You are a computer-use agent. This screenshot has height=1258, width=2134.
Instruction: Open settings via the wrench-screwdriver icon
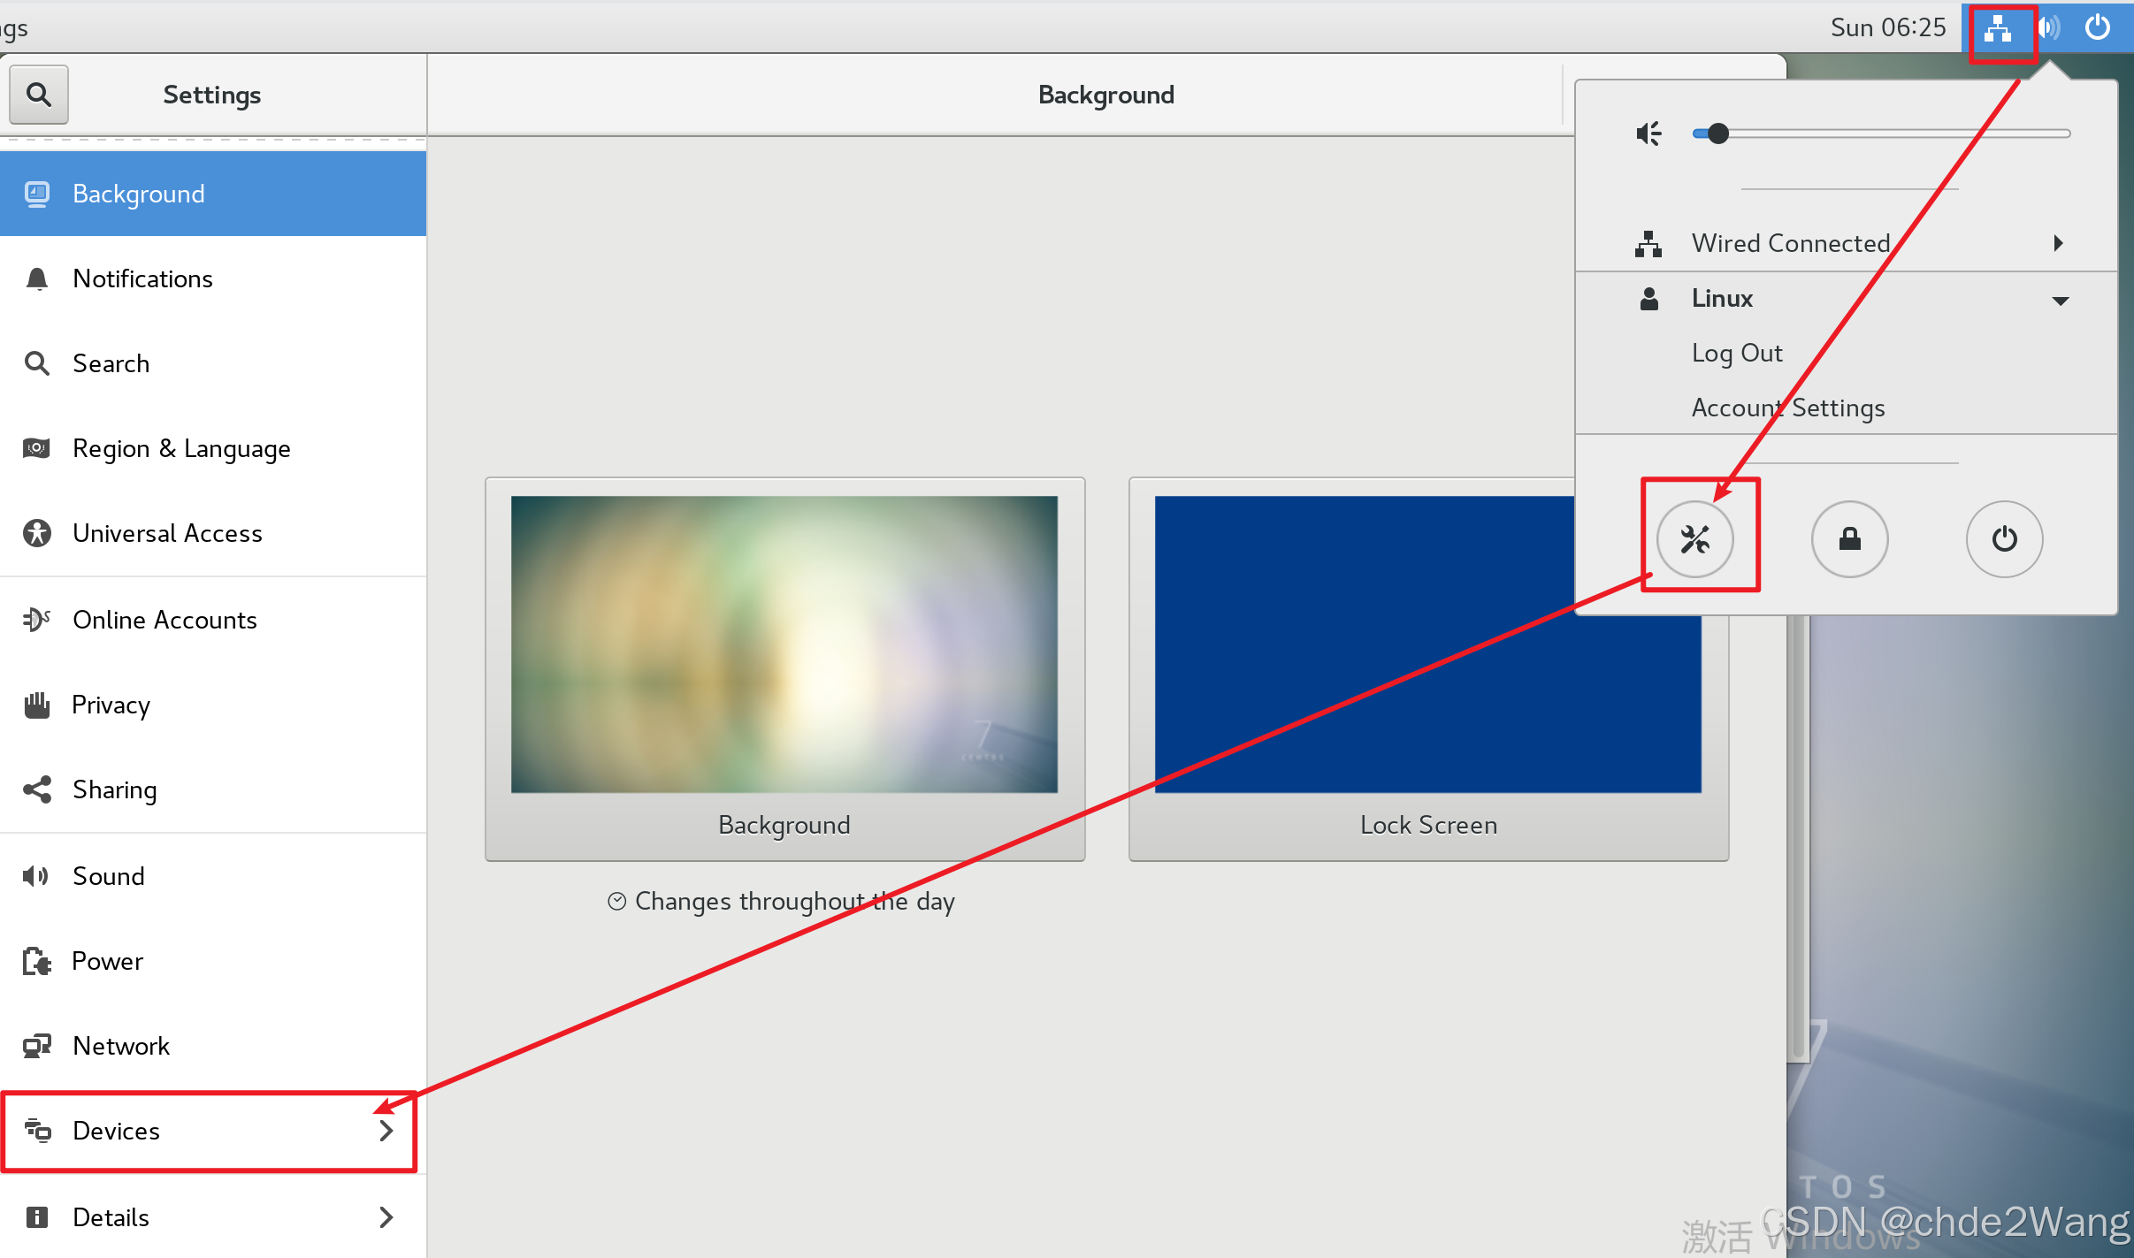coord(1694,538)
